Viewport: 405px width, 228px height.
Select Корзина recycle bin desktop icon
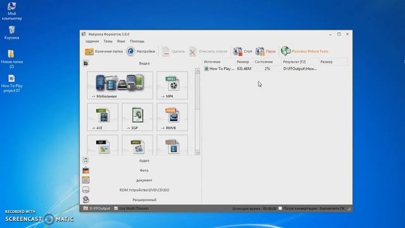(x=11, y=32)
